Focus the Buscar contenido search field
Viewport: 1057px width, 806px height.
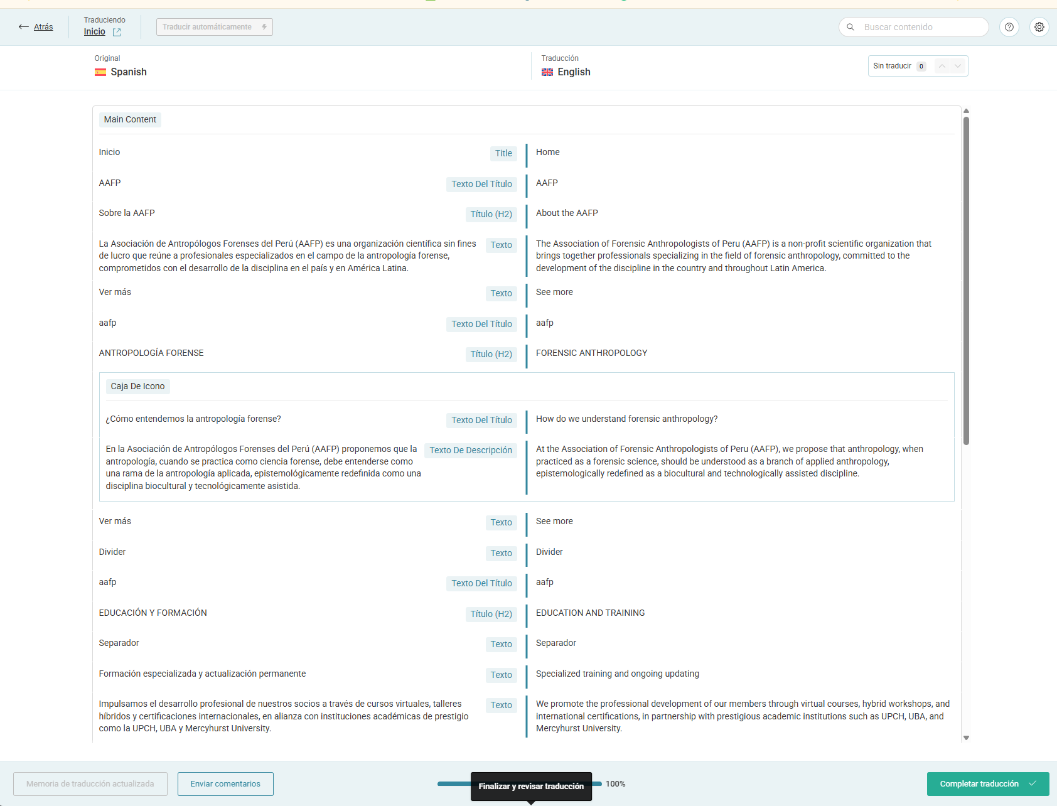click(914, 27)
